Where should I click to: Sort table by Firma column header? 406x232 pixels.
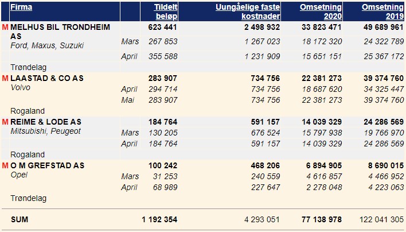[21, 7]
